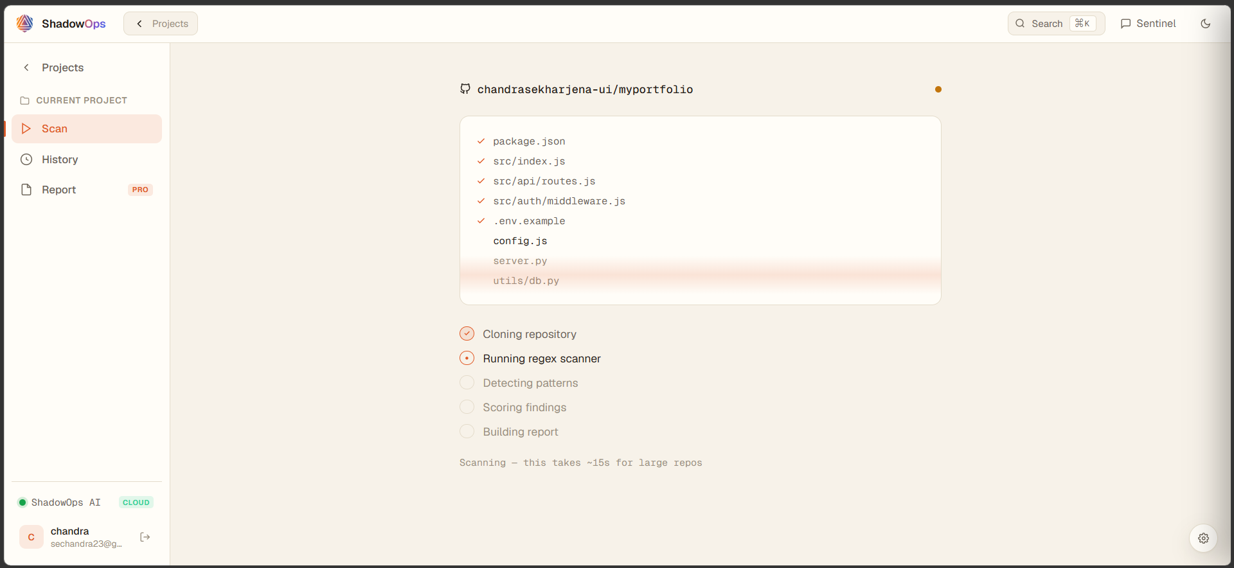Viewport: 1234px width, 568px height.
Task: Toggle dark mode with the moon icon
Action: click(1206, 24)
